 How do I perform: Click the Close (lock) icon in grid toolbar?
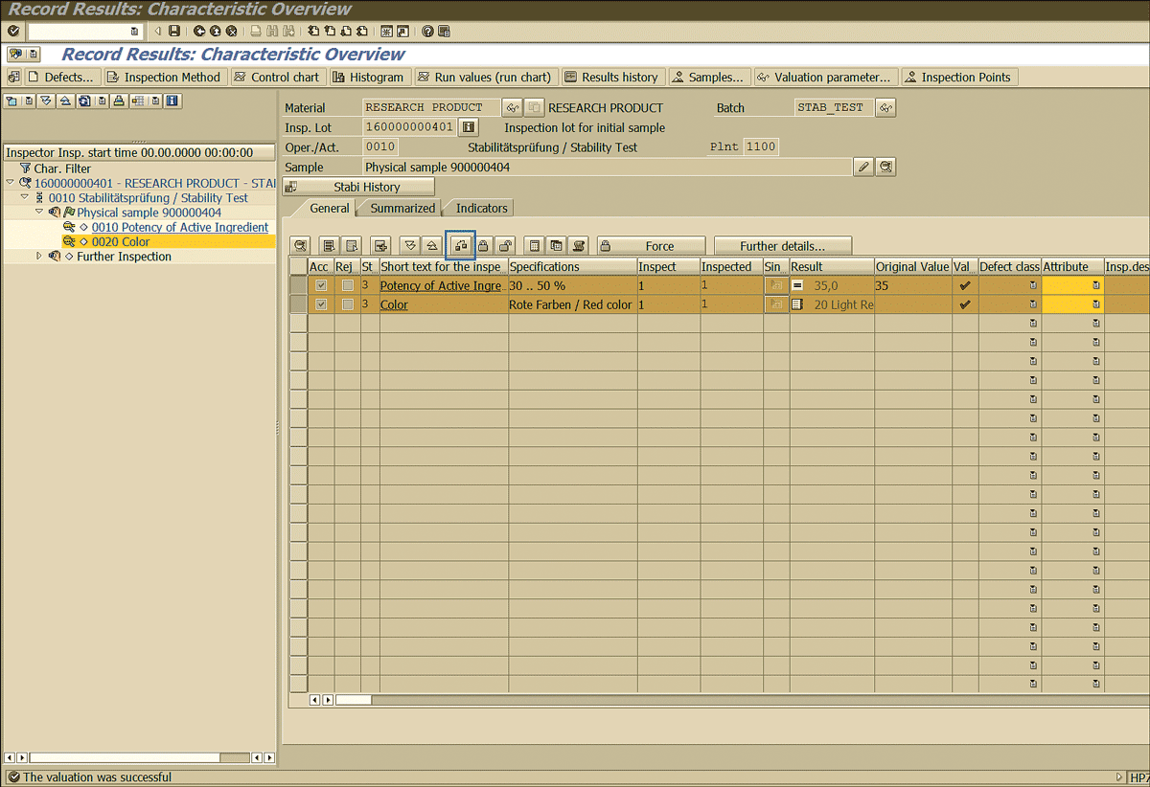click(x=484, y=245)
